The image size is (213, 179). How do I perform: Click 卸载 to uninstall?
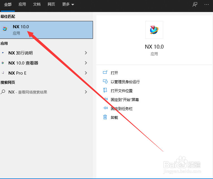click(x=114, y=118)
